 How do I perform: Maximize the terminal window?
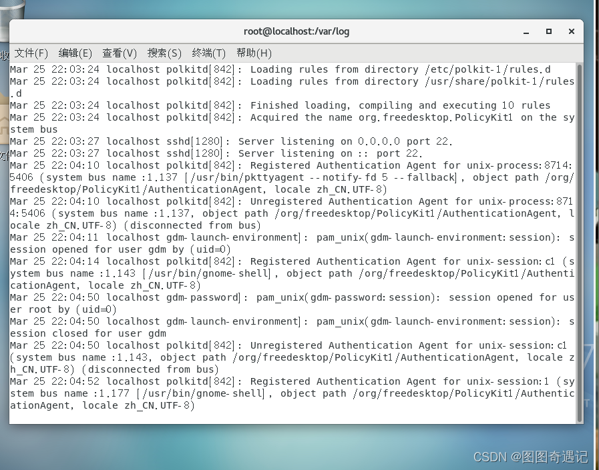[x=548, y=31]
